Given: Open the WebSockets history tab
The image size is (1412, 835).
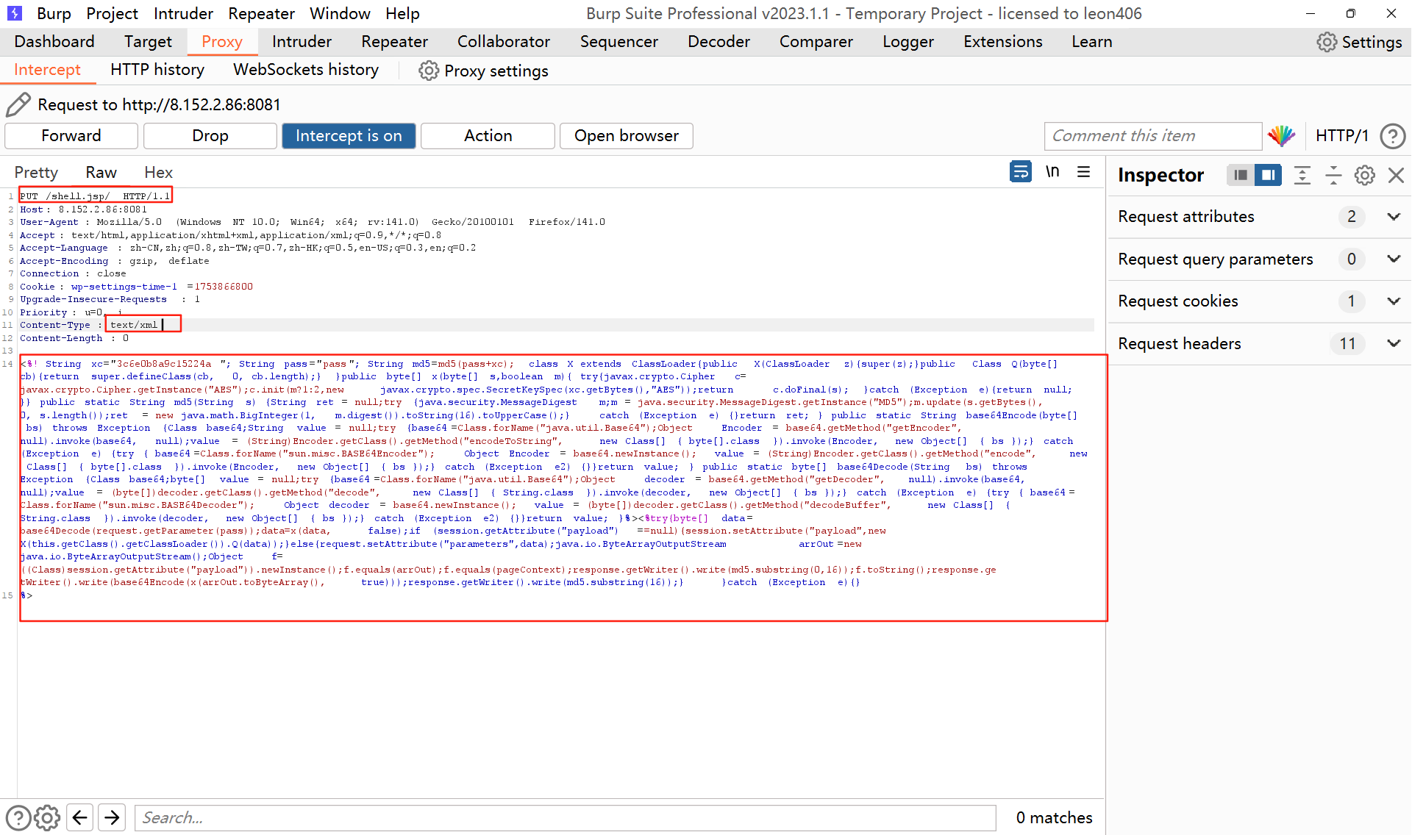Looking at the screenshot, I should [306, 70].
